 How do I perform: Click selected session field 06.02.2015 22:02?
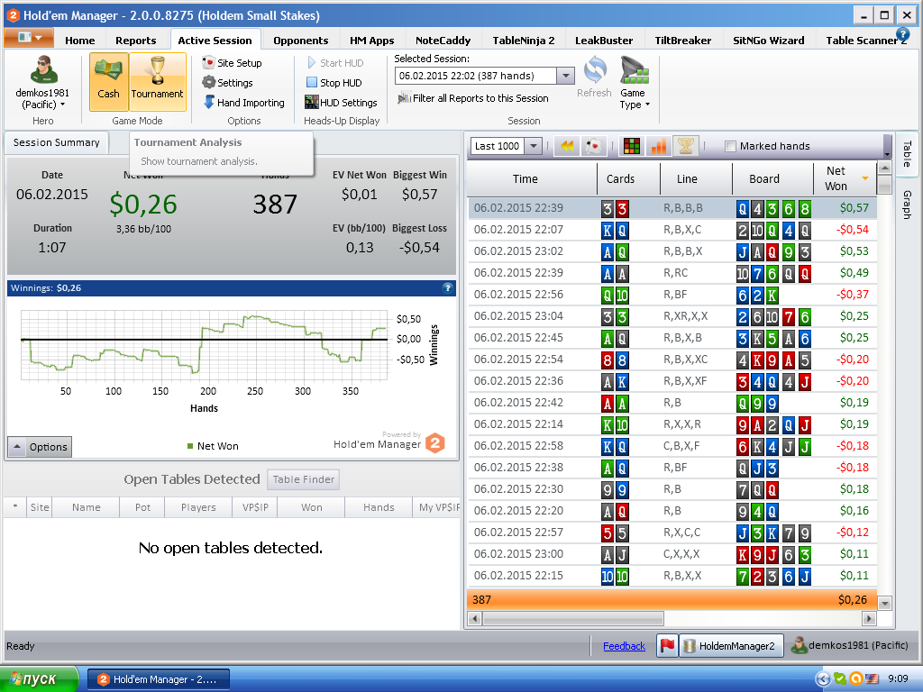pos(476,76)
